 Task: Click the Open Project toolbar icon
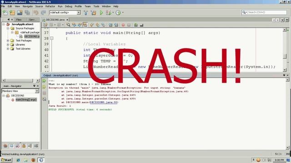click(20, 13)
